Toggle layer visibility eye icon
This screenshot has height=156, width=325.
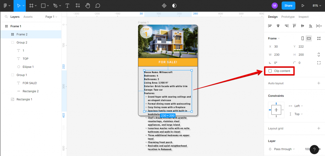point(319,149)
